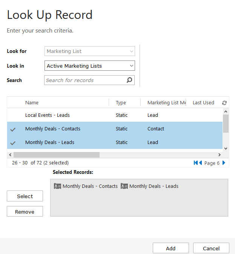Focus the Search for records field
Viewport: 235px width, 254px height.
85,80
